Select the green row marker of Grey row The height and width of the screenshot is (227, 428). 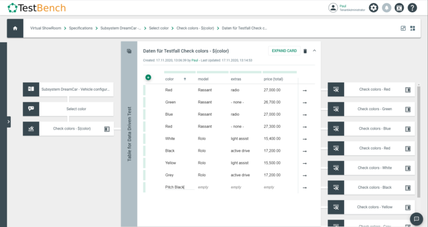coord(144,175)
